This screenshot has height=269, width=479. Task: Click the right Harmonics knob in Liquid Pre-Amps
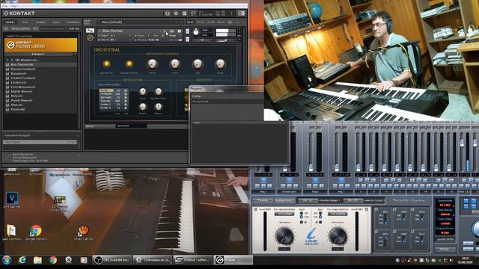tap(338, 236)
